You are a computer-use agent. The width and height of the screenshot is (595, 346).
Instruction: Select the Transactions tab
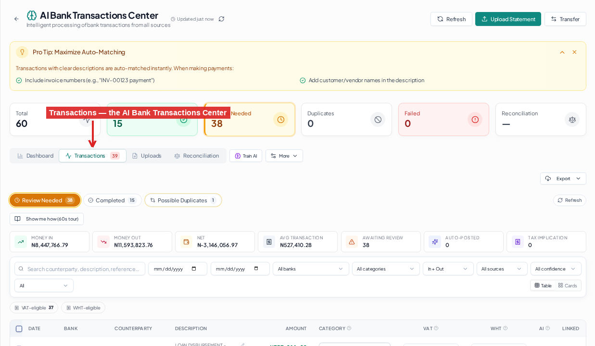pyautogui.click(x=92, y=156)
